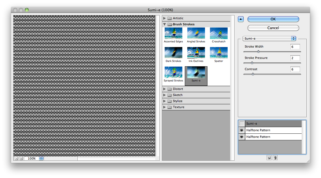Confirm changes with the OK button
321x178 pixels.
coord(273,19)
